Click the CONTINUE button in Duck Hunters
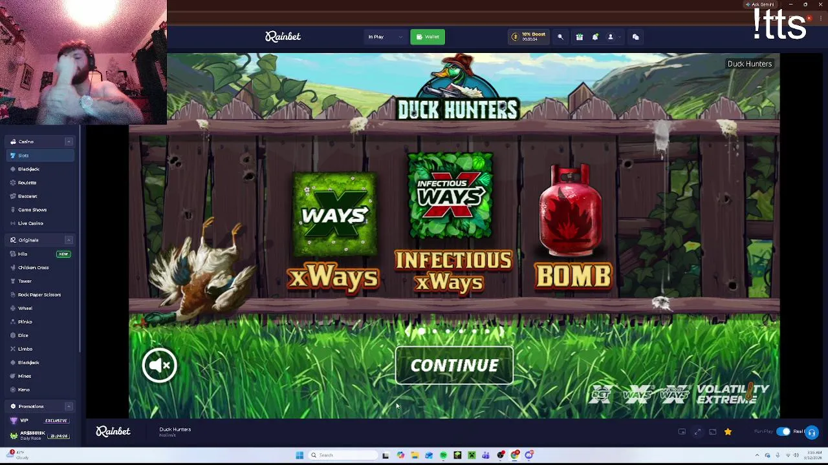The width and height of the screenshot is (828, 465). click(x=454, y=365)
